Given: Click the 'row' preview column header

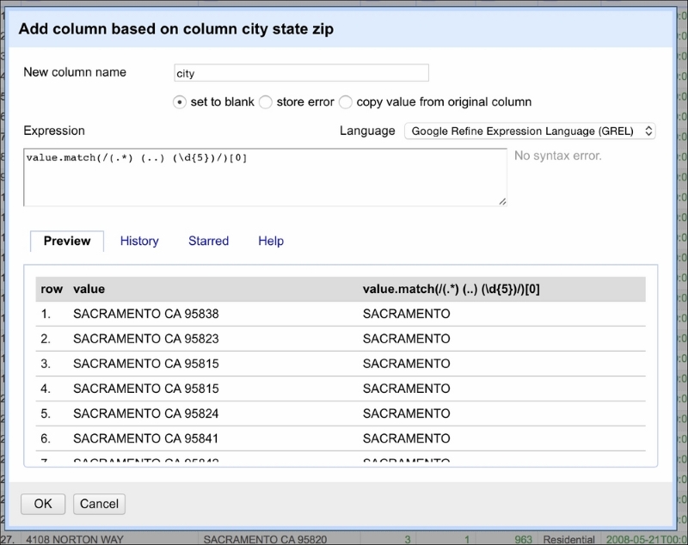Looking at the screenshot, I should [x=52, y=290].
